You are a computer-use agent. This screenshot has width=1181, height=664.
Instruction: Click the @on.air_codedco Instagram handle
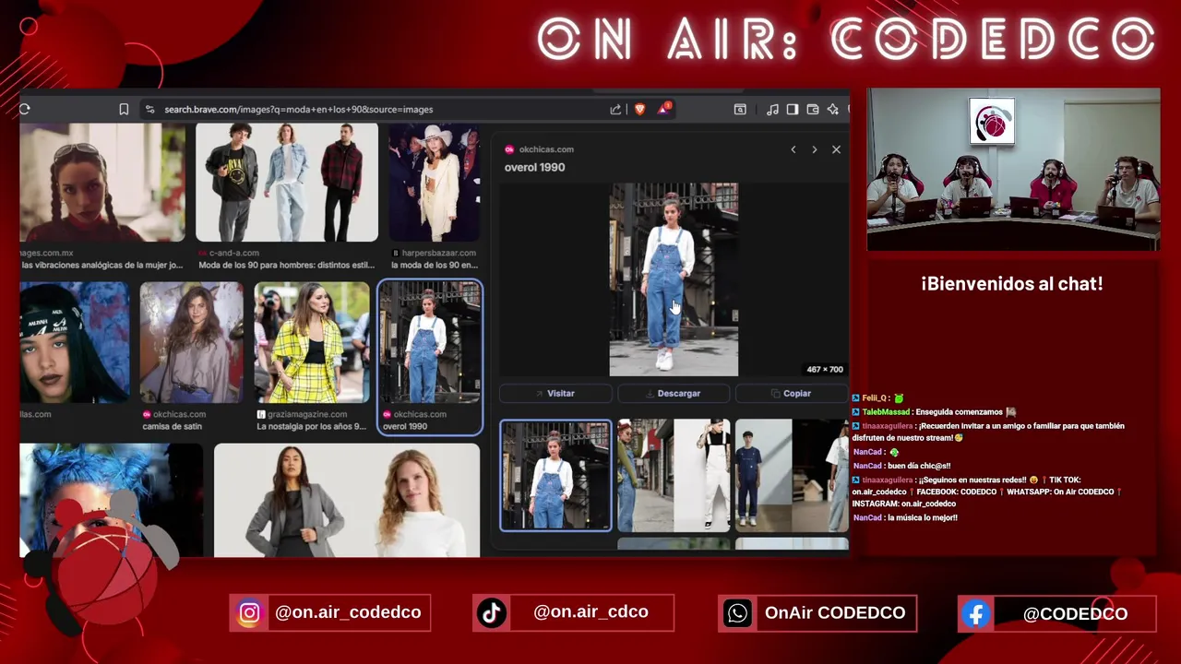tap(348, 612)
